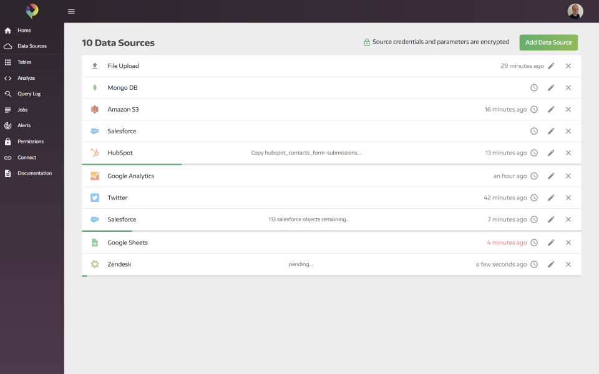The width and height of the screenshot is (599, 374).
Task: Click the HubSpot source icon
Action: [95, 153]
